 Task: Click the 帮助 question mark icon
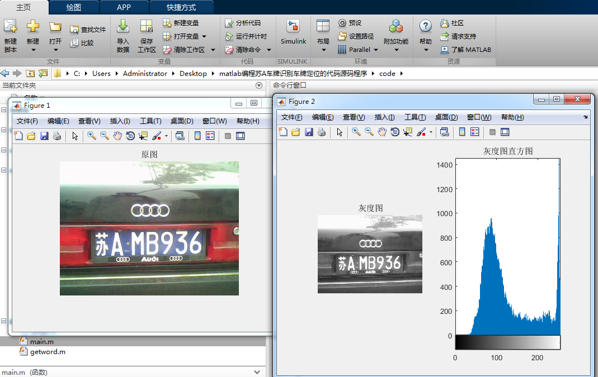(x=426, y=26)
